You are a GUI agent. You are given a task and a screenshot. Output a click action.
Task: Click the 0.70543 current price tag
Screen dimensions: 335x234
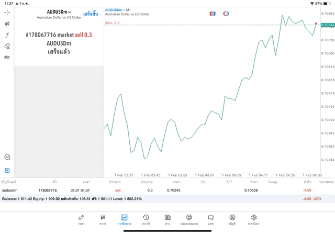328,25
